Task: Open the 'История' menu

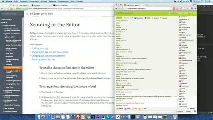Action: (x=44, y=1)
